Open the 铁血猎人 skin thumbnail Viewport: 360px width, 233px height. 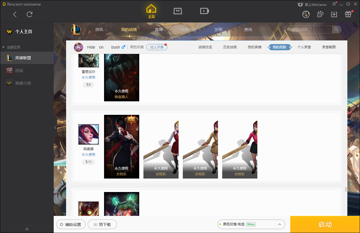pos(121,77)
